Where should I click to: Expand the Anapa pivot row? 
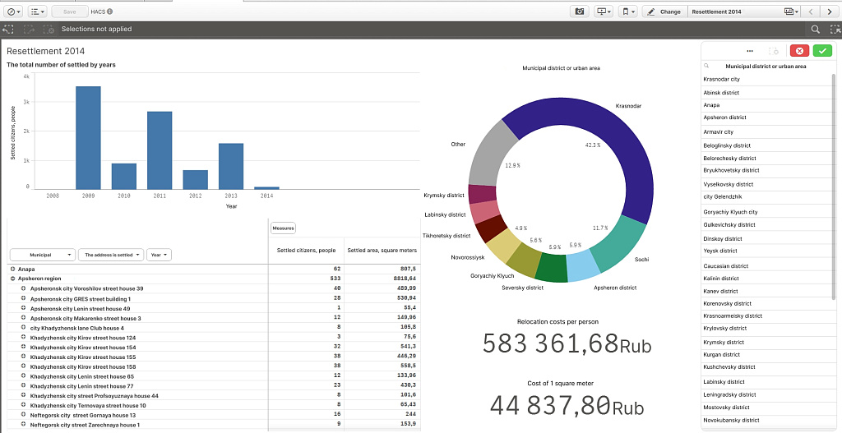click(12, 269)
